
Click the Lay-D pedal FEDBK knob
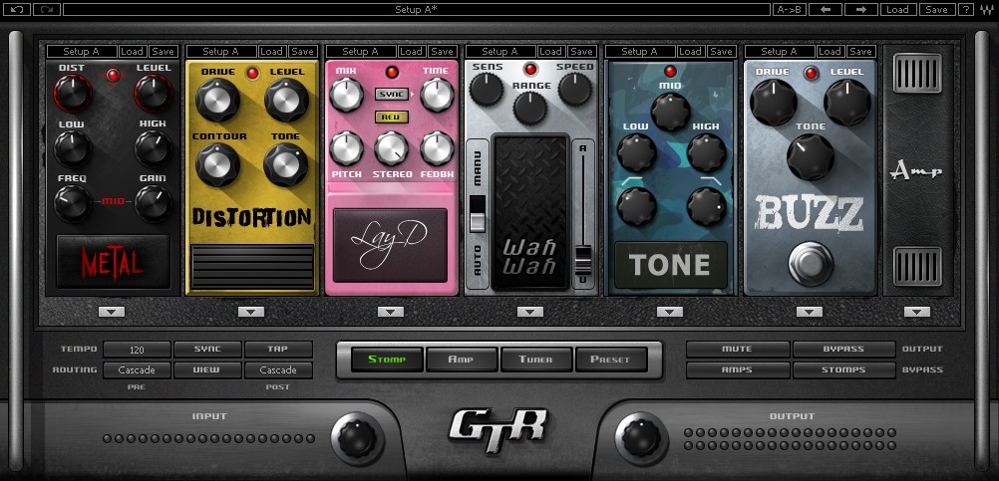click(437, 148)
